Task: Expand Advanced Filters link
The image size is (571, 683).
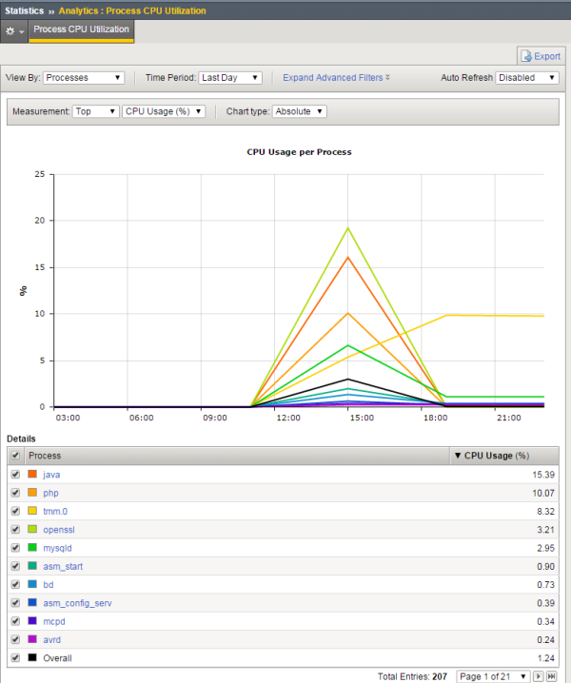Action: point(336,78)
